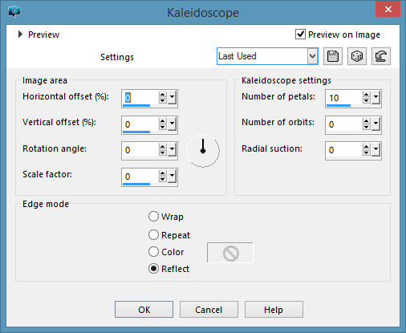Save the current preset with the floppy disk icon
Viewport: 406px width, 333px height.
click(333, 56)
